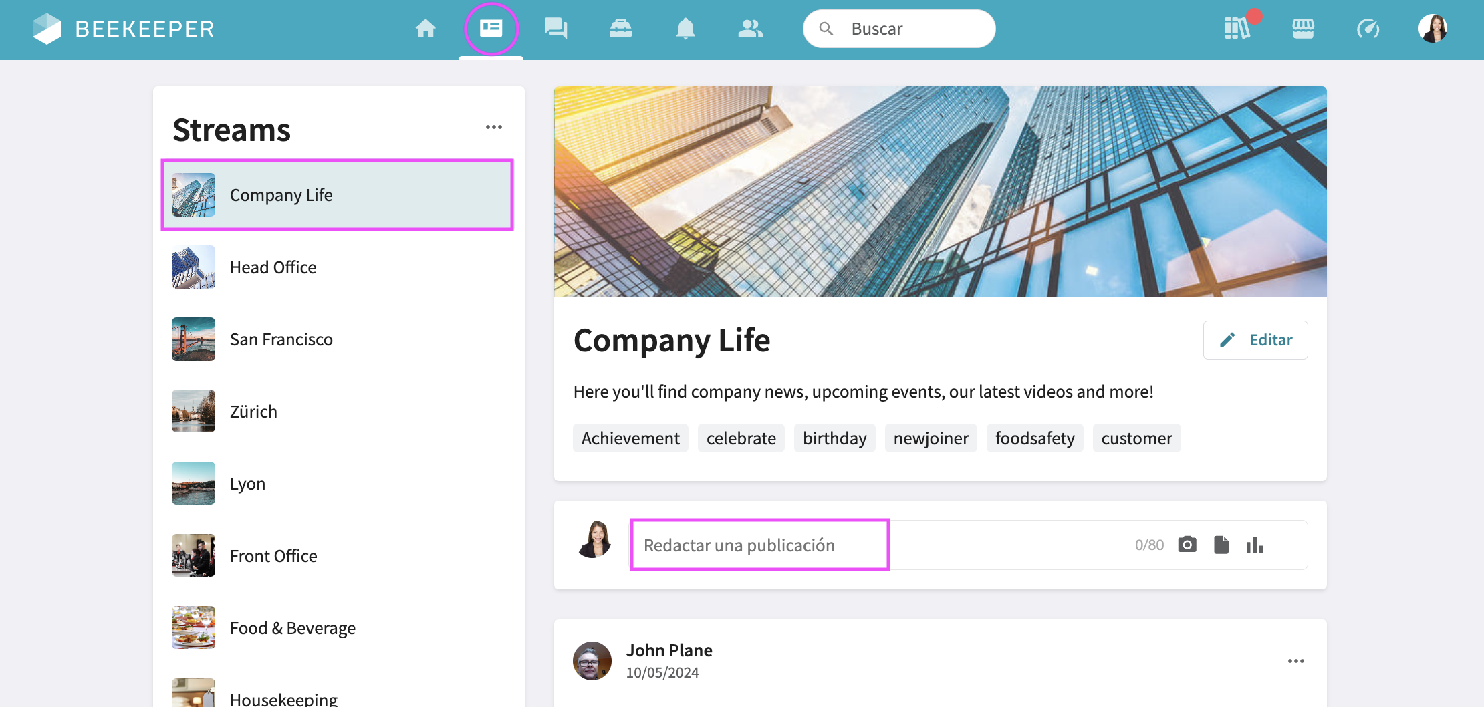1484x707 pixels.
Task: Open the Chats icon in top bar
Action: pyautogui.click(x=555, y=29)
